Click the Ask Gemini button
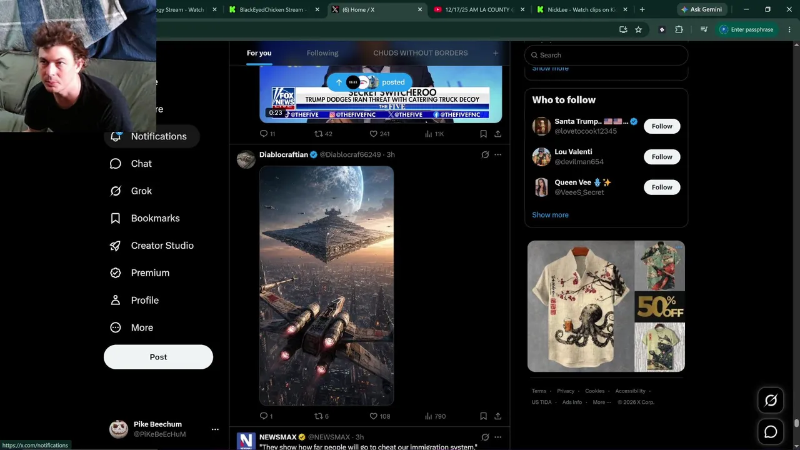The height and width of the screenshot is (450, 800). [701, 10]
